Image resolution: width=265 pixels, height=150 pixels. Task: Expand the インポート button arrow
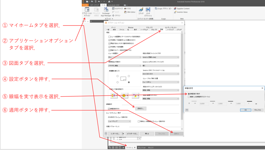click(x=123, y=134)
